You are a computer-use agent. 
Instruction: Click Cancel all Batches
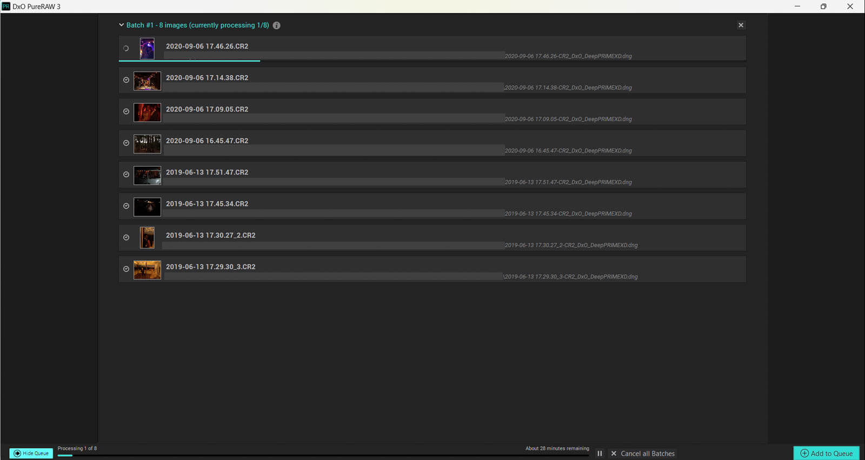(x=643, y=454)
